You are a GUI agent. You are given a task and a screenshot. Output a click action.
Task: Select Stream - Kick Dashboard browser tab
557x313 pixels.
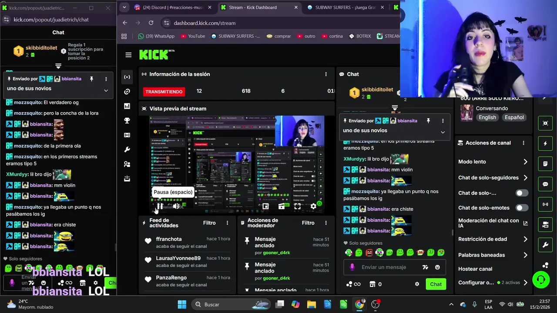click(x=260, y=7)
